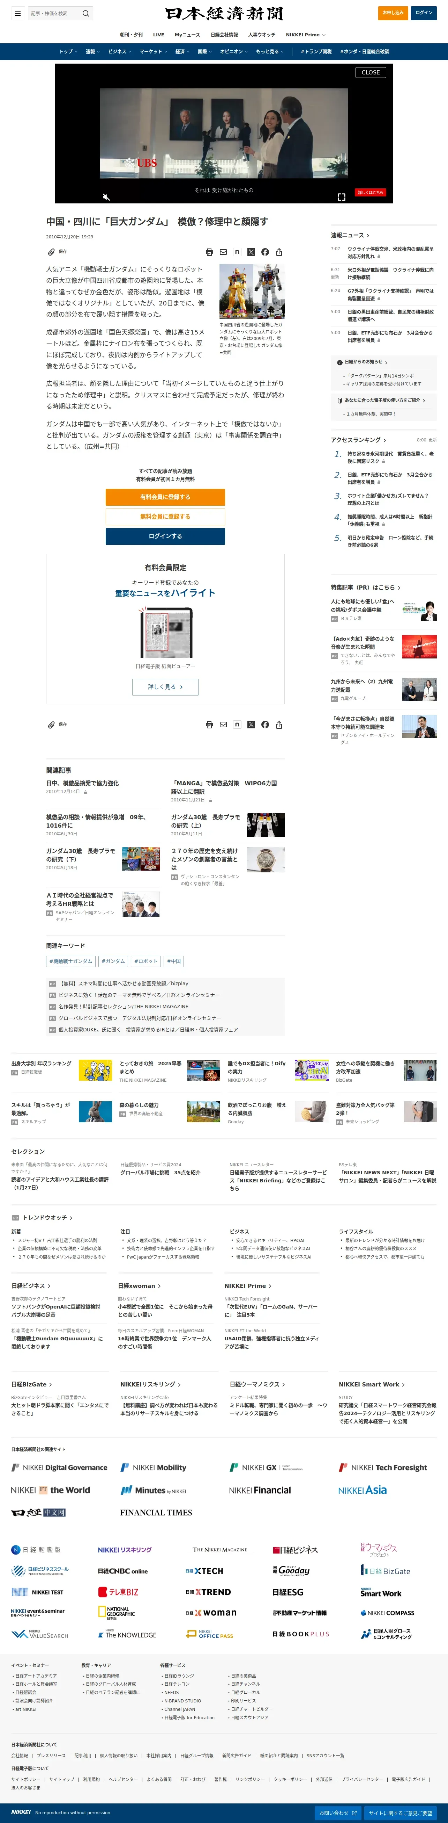Open the #トランプ関税 topic link

click(x=316, y=52)
